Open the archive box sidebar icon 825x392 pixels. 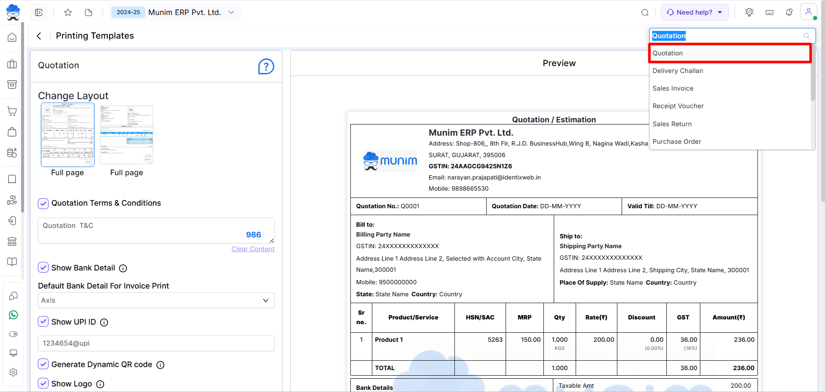pyautogui.click(x=12, y=85)
